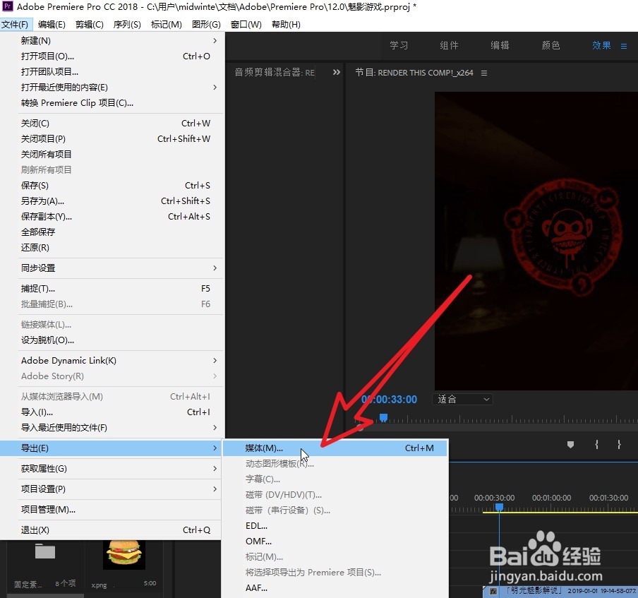Expand 打开最近使用的内容(E) submenu
The image size is (638, 598).
(112, 87)
